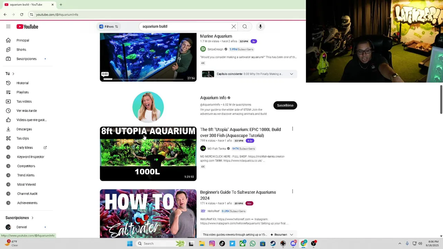Open a new browser tab

[x=61, y=4]
